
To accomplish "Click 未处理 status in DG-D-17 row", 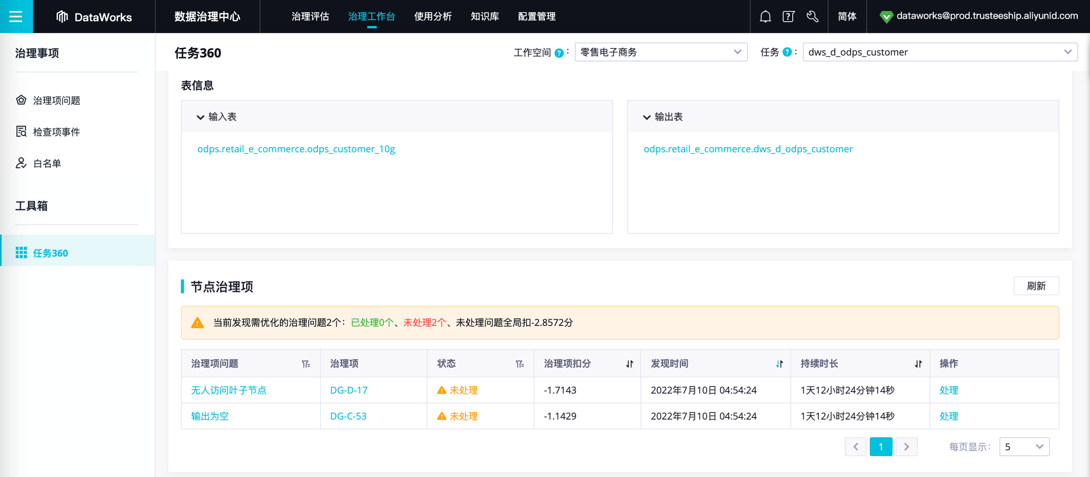I will click(464, 390).
